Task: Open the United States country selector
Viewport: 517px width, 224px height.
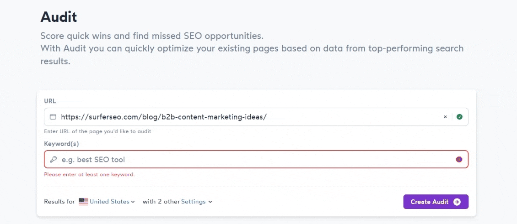Action: 109,202
